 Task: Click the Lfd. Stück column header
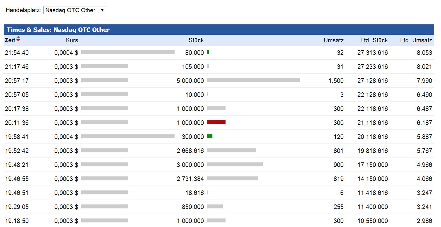click(x=374, y=40)
